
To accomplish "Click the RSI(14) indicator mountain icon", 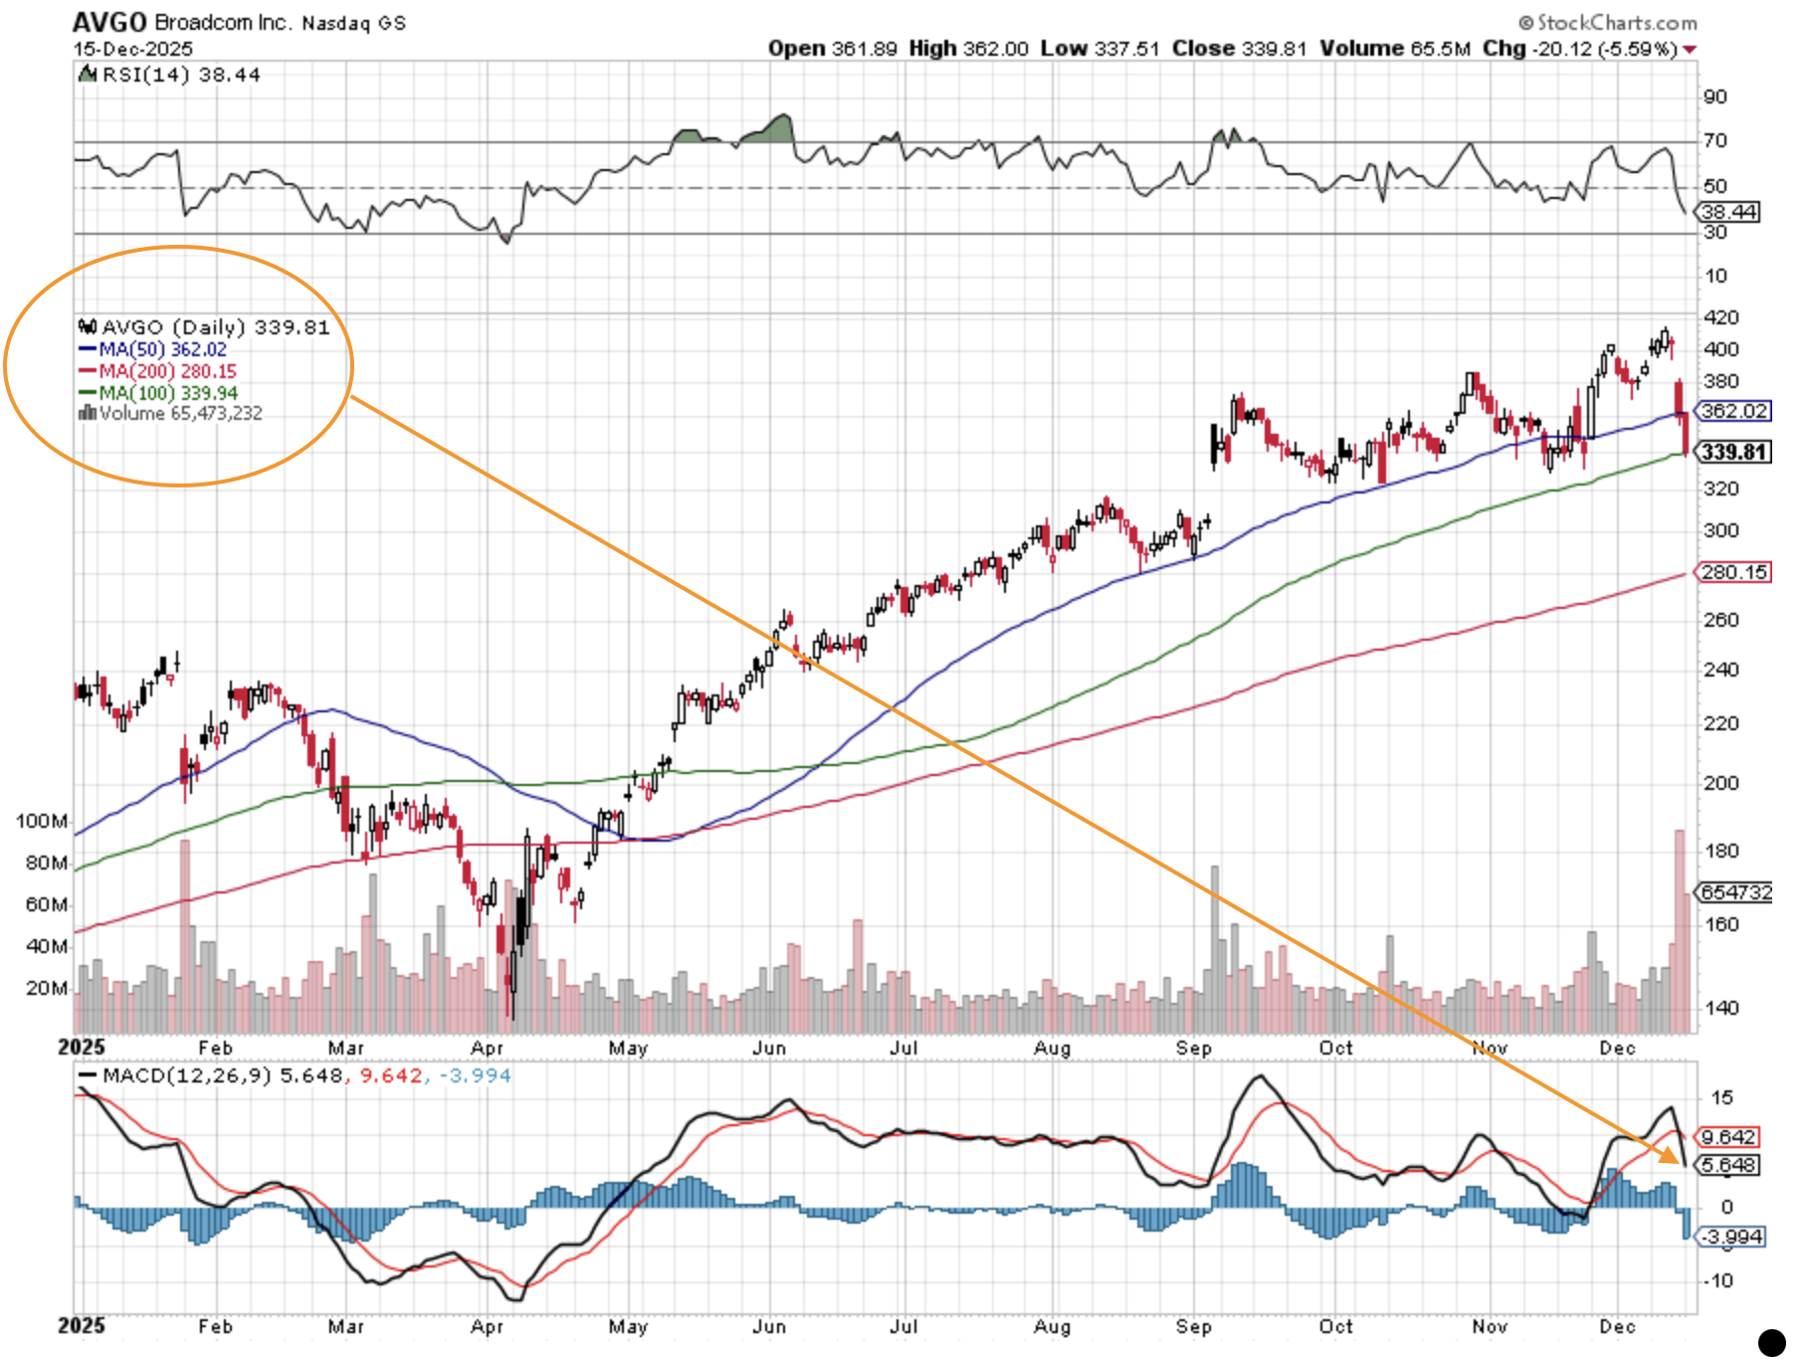I will coord(88,75).
